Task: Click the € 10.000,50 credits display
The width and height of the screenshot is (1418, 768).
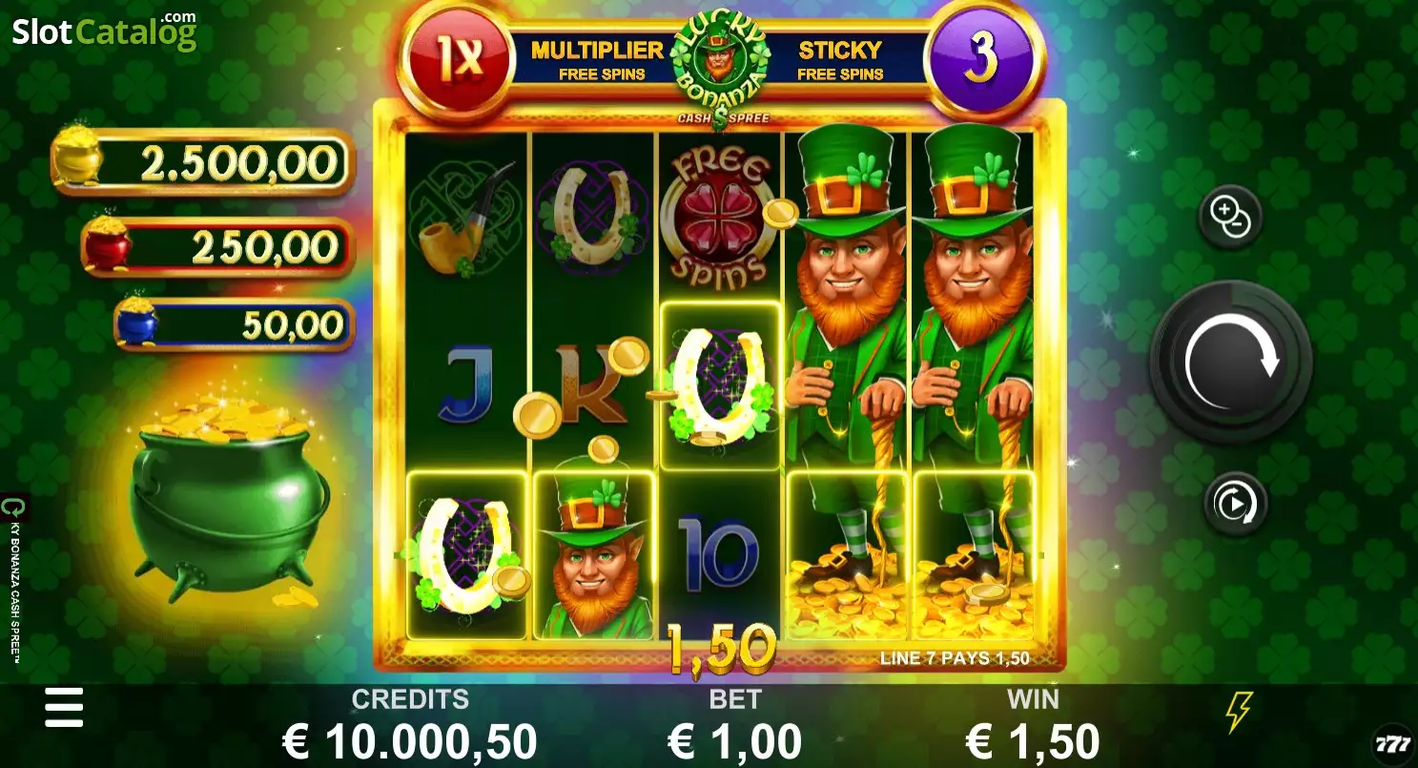Action: coord(410,741)
